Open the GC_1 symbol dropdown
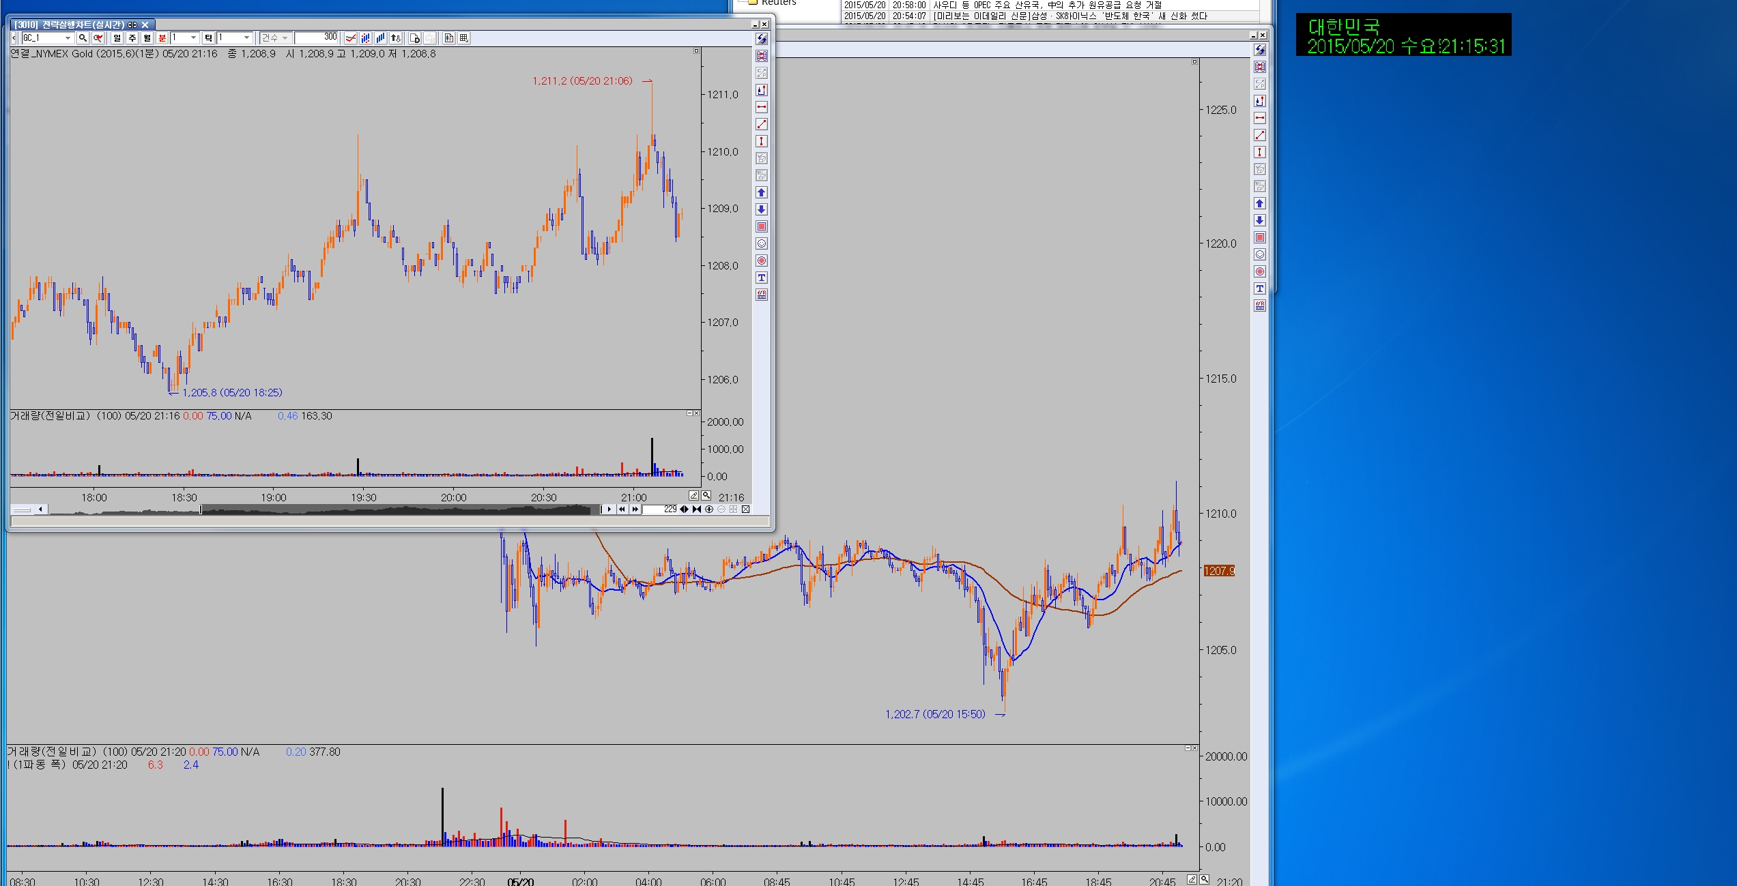 point(68,38)
